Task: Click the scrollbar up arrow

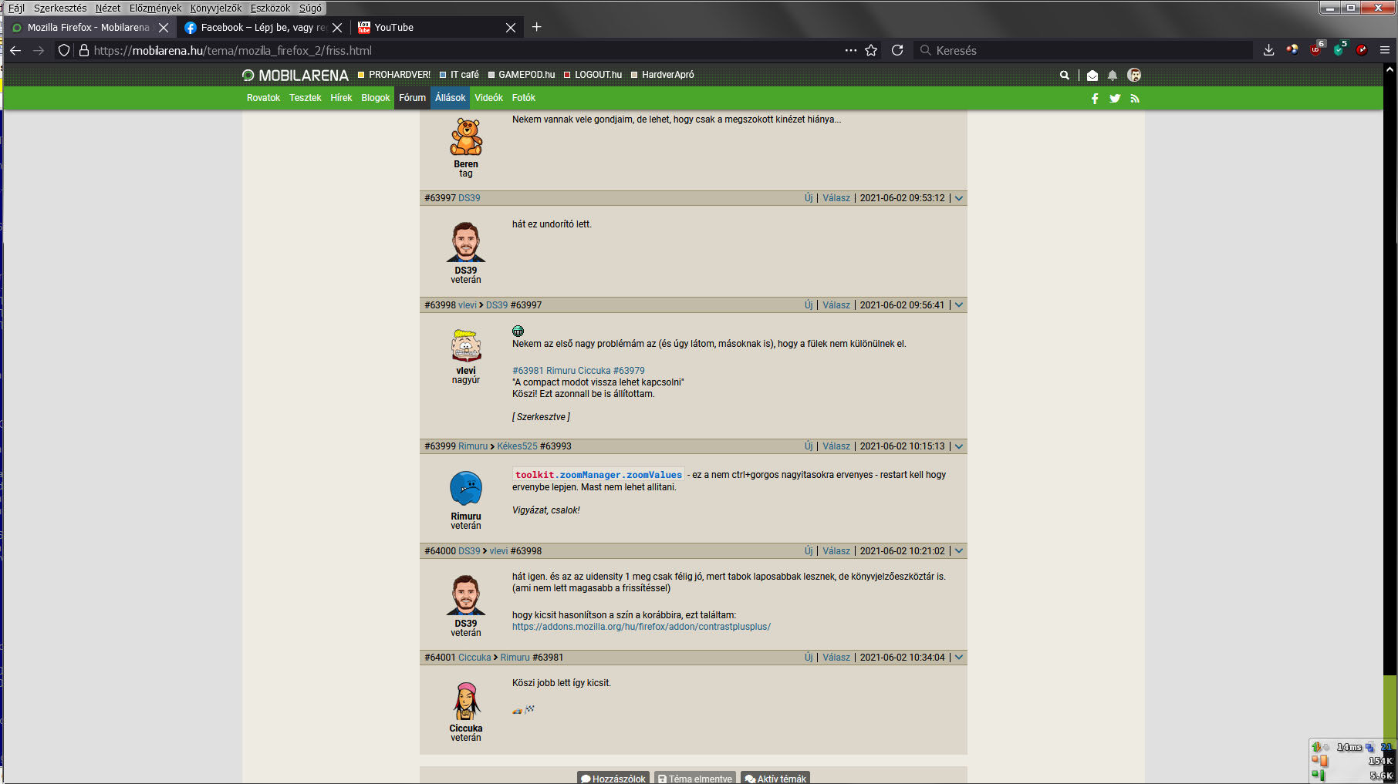Action: click(x=1390, y=69)
